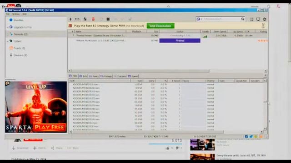Sort files by Path column header
This screenshot has width=291, height=163.
(x=100, y=81)
